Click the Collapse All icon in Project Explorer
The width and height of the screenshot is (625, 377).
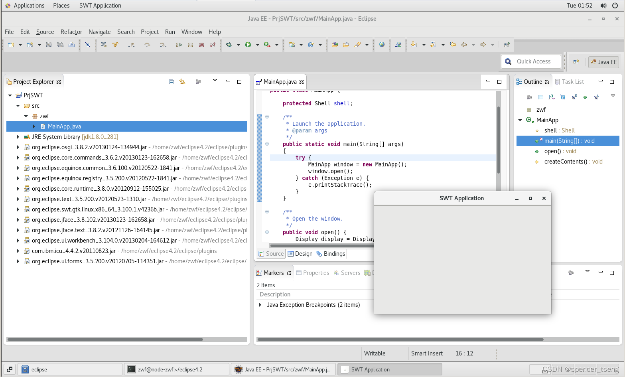(171, 81)
